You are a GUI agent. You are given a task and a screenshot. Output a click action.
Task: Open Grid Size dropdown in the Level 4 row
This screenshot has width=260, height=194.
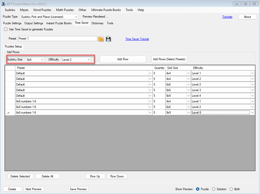[x=189, y=96]
